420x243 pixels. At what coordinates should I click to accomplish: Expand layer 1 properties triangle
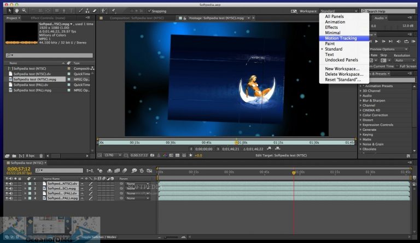[x=26, y=184]
